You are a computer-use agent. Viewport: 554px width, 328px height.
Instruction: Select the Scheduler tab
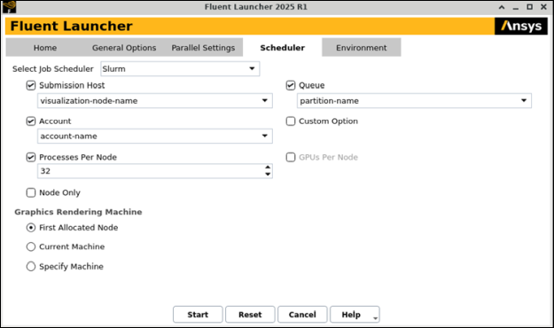(282, 48)
